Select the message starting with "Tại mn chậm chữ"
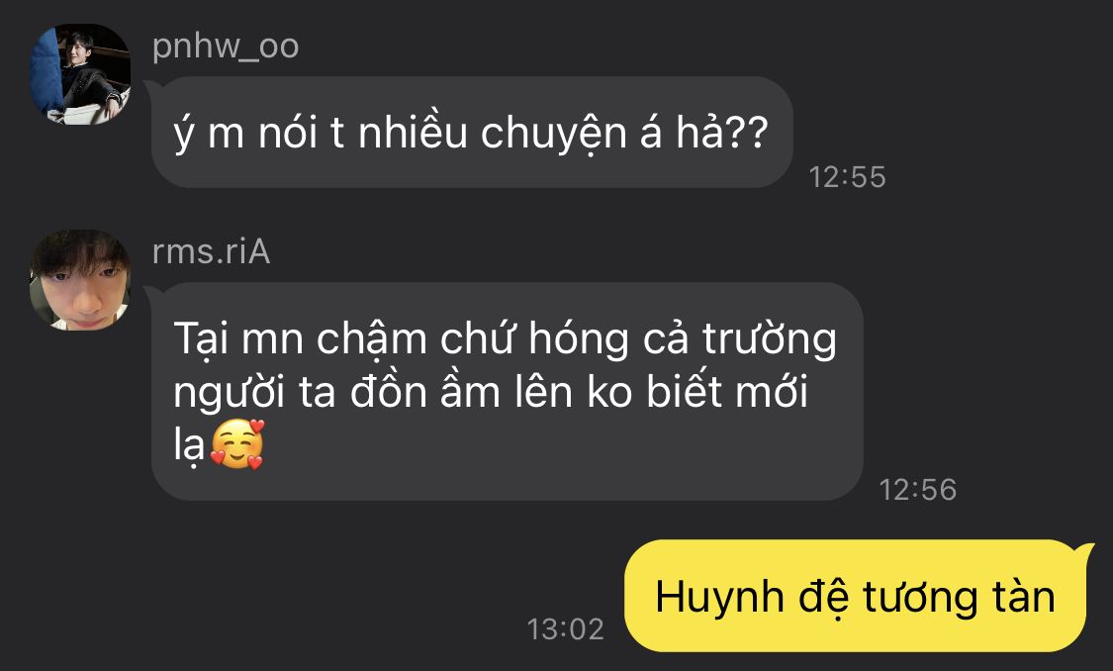This screenshot has height=671, width=1113. [x=507, y=391]
